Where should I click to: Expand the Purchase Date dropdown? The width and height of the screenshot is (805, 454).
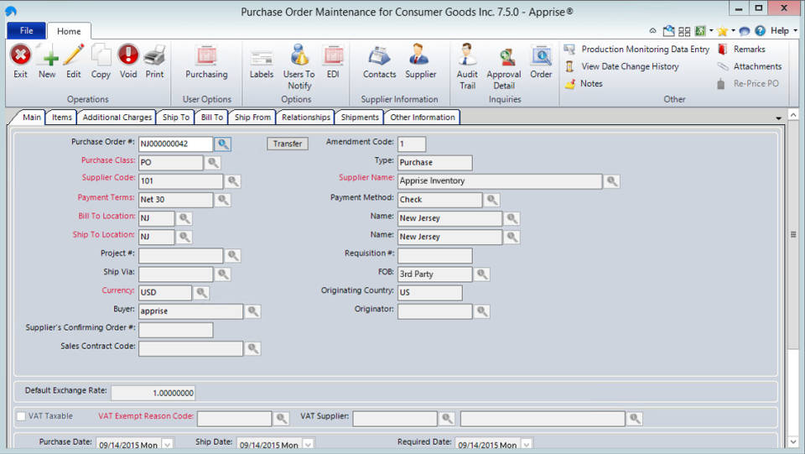(167, 445)
